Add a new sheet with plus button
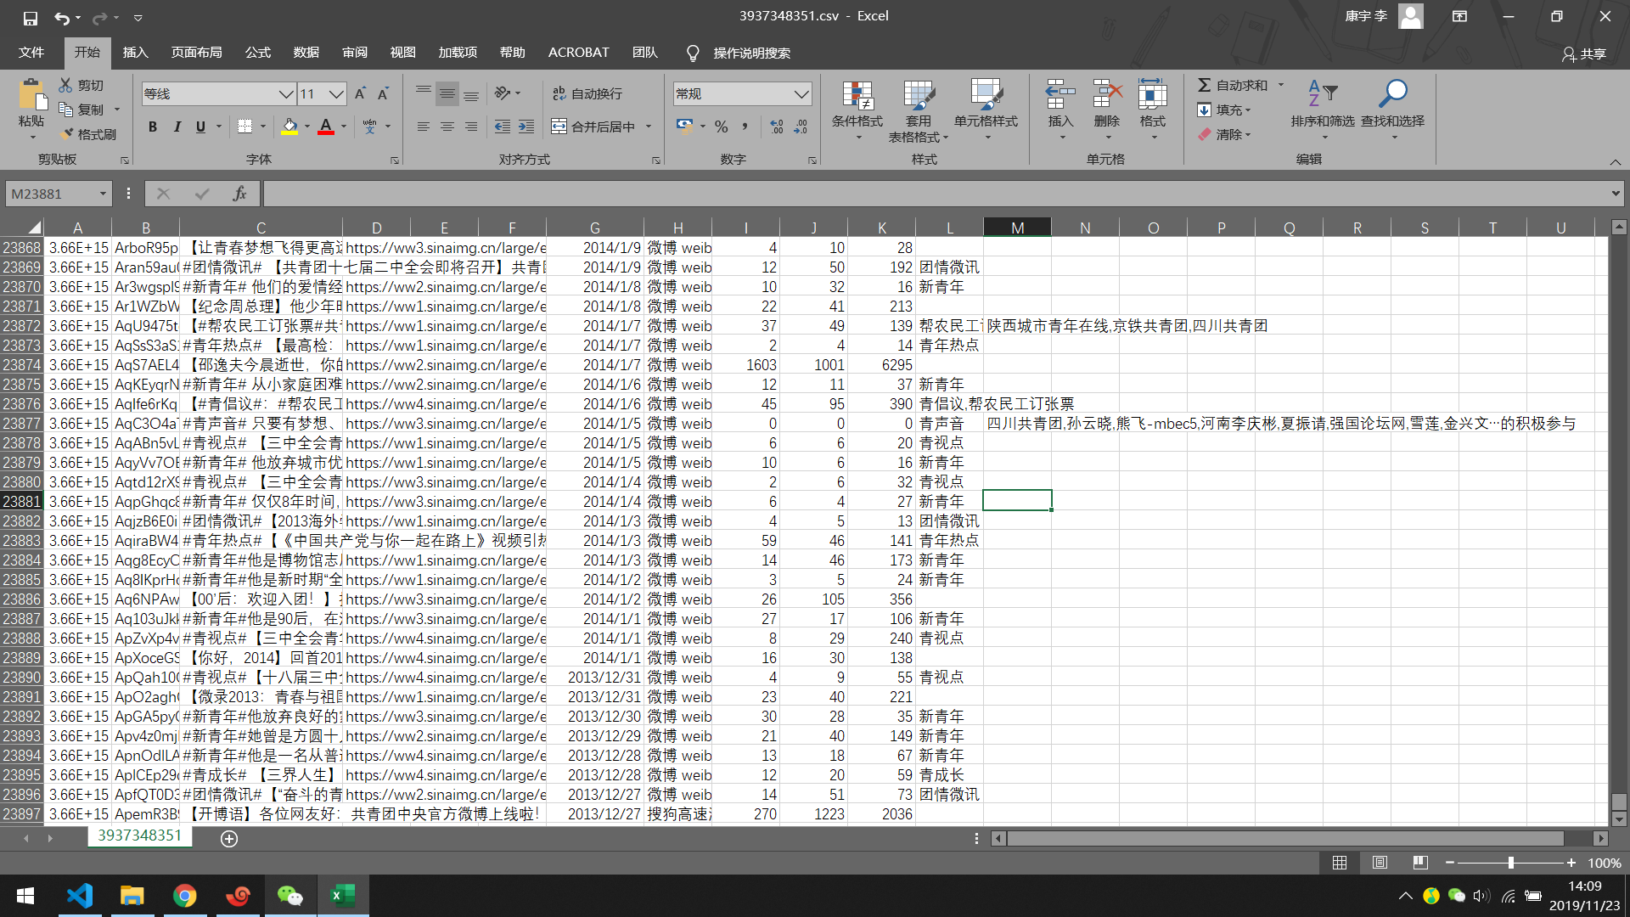The image size is (1630, 917). coord(228,838)
